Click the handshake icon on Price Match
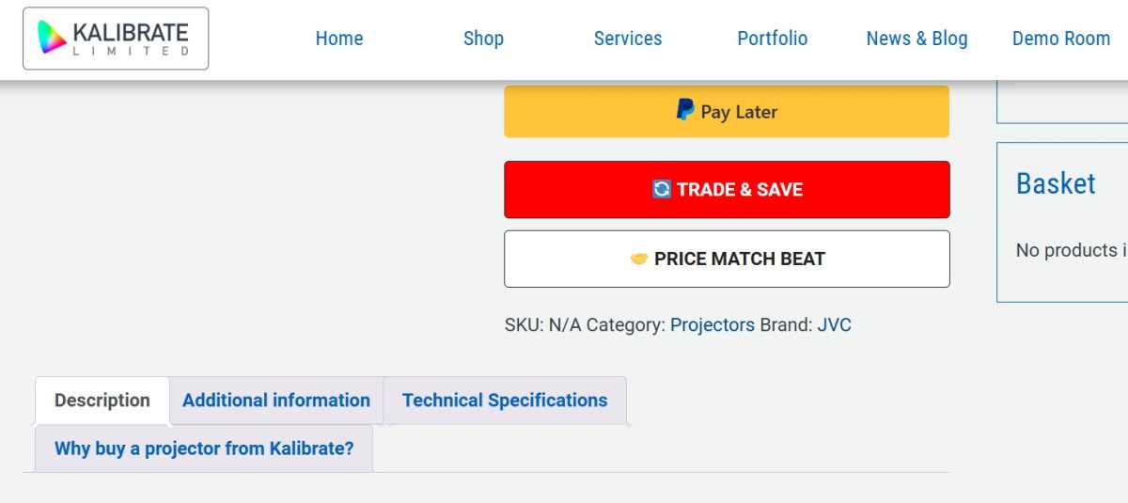 pos(639,259)
